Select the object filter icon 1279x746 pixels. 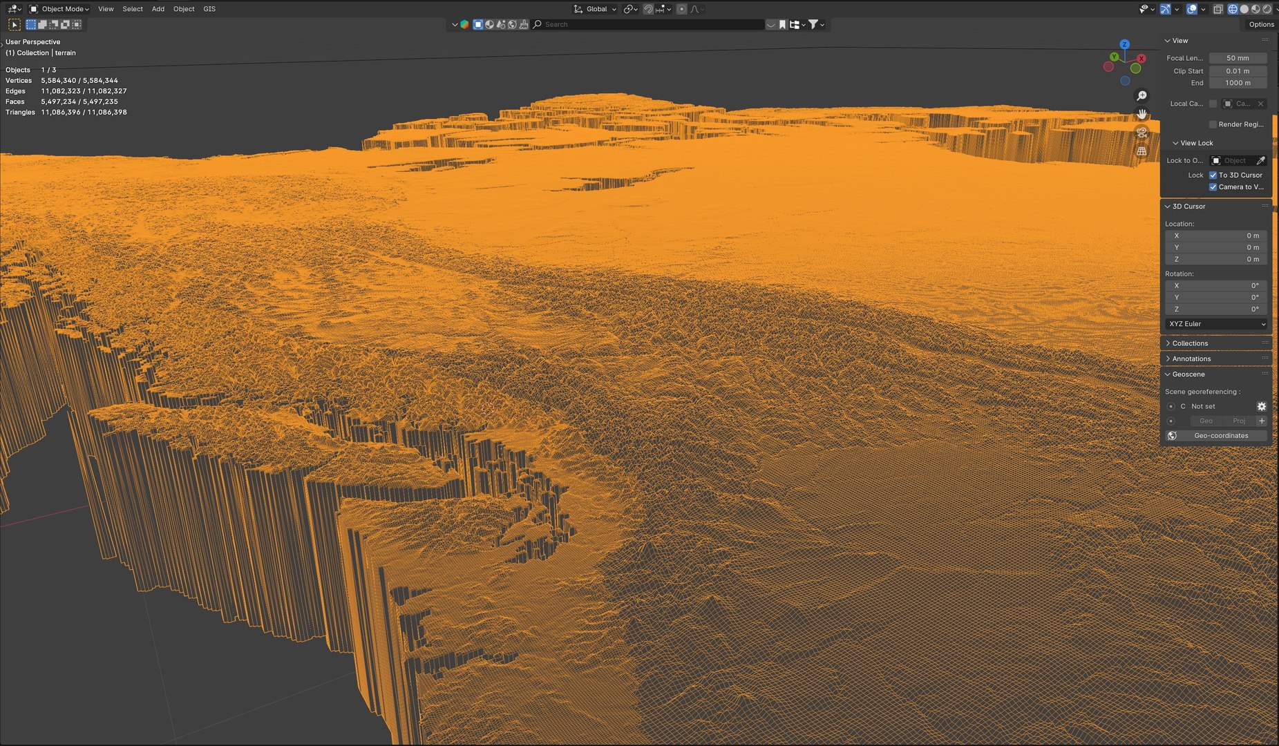(477, 24)
